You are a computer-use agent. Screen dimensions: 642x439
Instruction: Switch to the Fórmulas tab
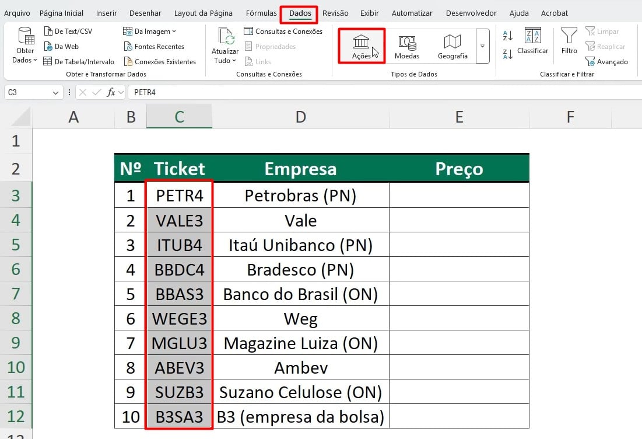pyautogui.click(x=261, y=13)
